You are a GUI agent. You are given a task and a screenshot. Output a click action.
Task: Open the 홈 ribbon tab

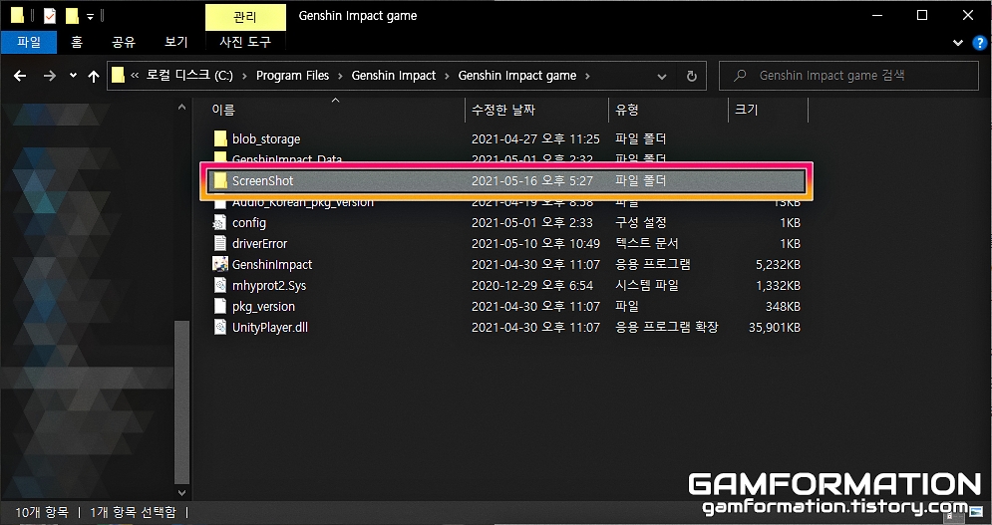point(77,42)
